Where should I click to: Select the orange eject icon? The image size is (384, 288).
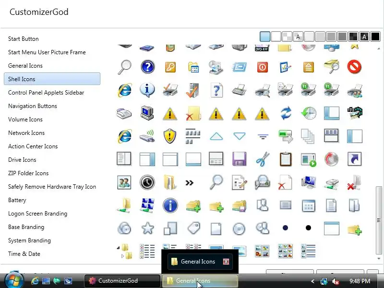point(308,67)
